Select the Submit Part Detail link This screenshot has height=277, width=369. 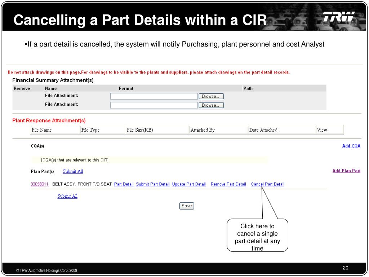coord(153,184)
